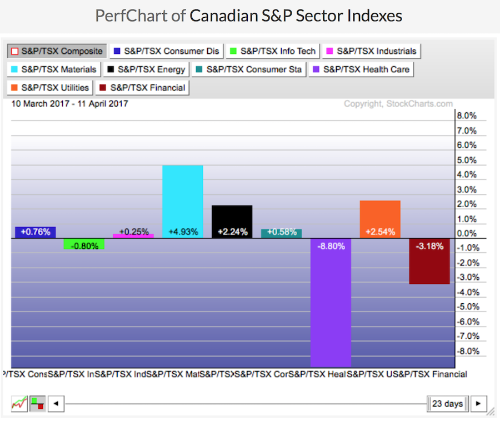Click the 23 days slider handle

(x=448, y=404)
